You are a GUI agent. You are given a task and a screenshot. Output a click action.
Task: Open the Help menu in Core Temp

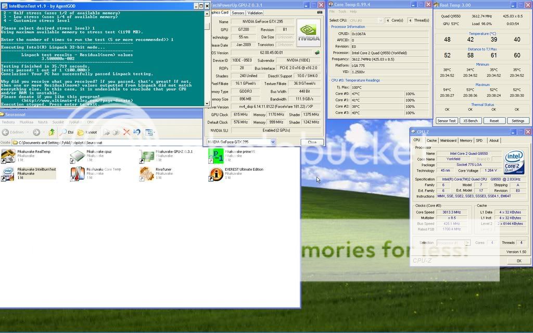click(353, 11)
